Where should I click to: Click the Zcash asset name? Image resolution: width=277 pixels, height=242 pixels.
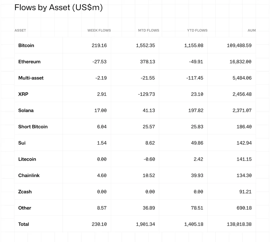[x=25, y=192]
